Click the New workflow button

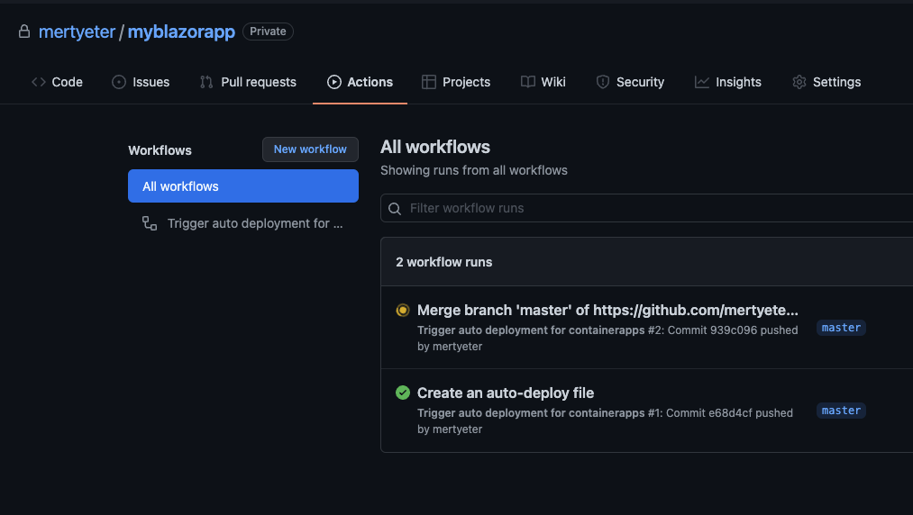310,149
